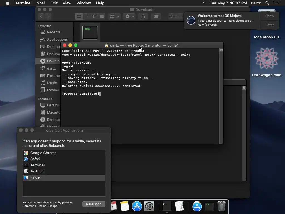This screenshot has height=214, width=285.
Task: Open System Preferences from the Dock
Action: [x=149, y=206]
